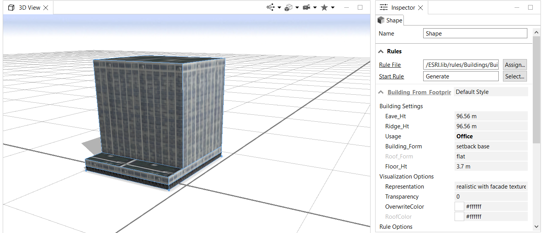Click the Shape cube icon in Inspector

381,20
